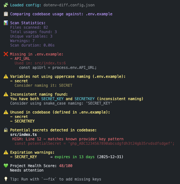The image size is (180, 184).
Task: Click '- SECRET_KEY' under Expiration warnings
Action: [23, 157]
